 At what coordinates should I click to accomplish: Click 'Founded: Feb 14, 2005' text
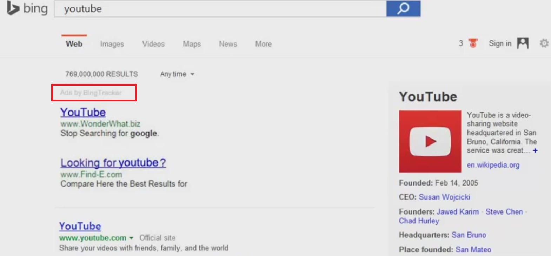pyautogui.click(x=438, y=183)
